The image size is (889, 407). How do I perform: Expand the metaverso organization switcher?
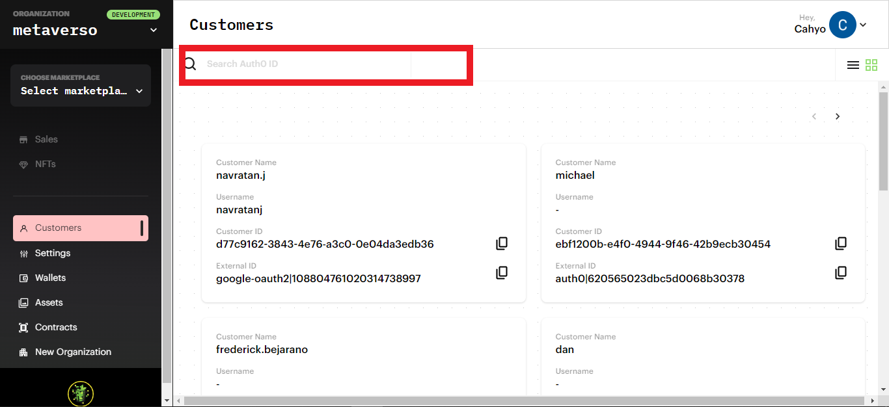click(154, 30)
